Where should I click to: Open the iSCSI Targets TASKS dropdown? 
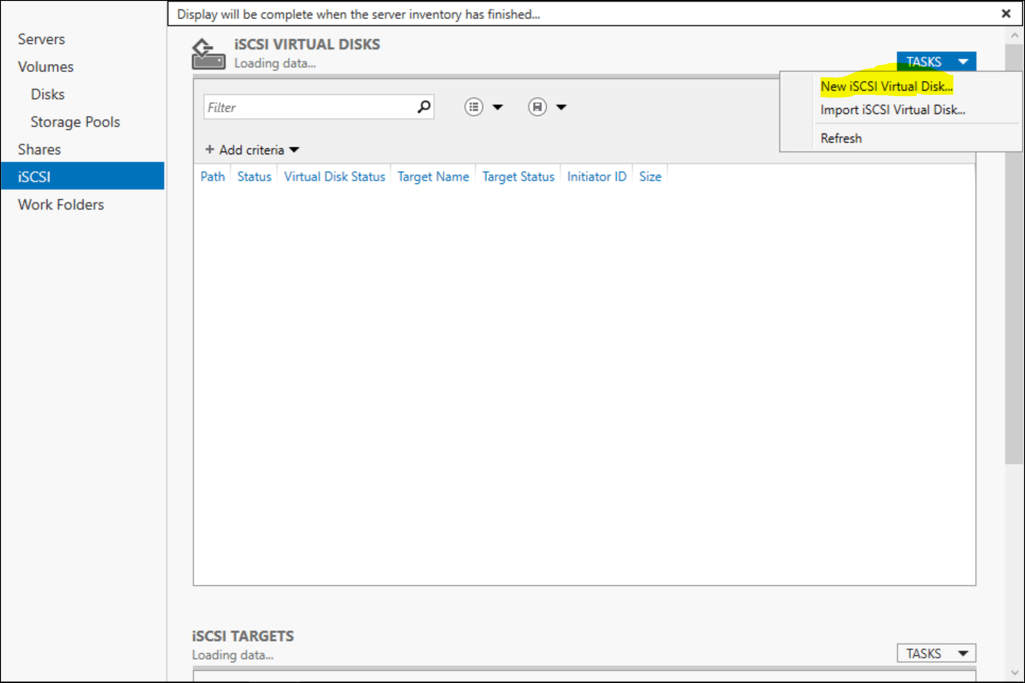(936, 653)
